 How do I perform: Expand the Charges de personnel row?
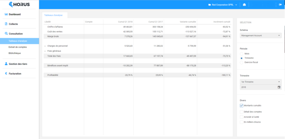(x=45, y=46)
